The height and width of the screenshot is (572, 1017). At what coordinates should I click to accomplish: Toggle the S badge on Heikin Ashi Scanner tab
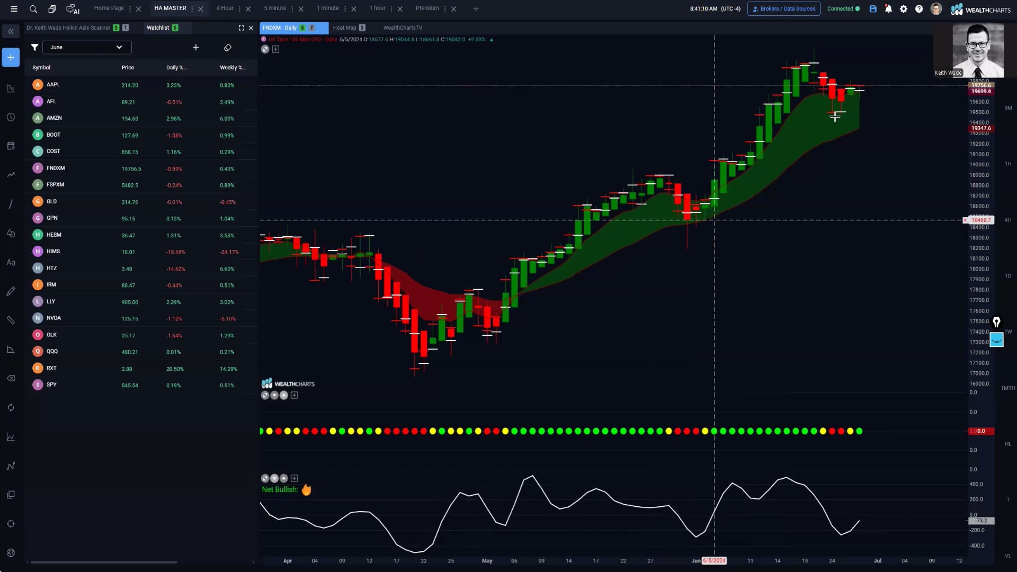(116, 28)
